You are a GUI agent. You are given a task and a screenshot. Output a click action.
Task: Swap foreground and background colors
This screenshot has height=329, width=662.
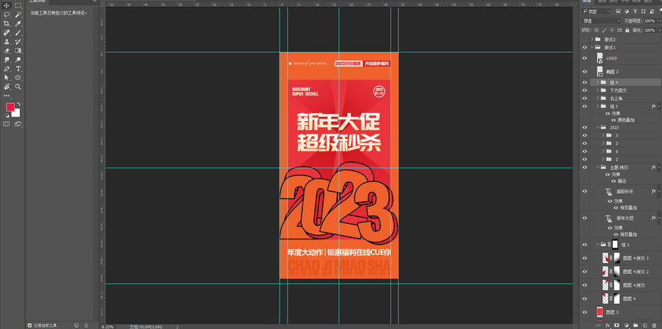click(x=18, y=104)
